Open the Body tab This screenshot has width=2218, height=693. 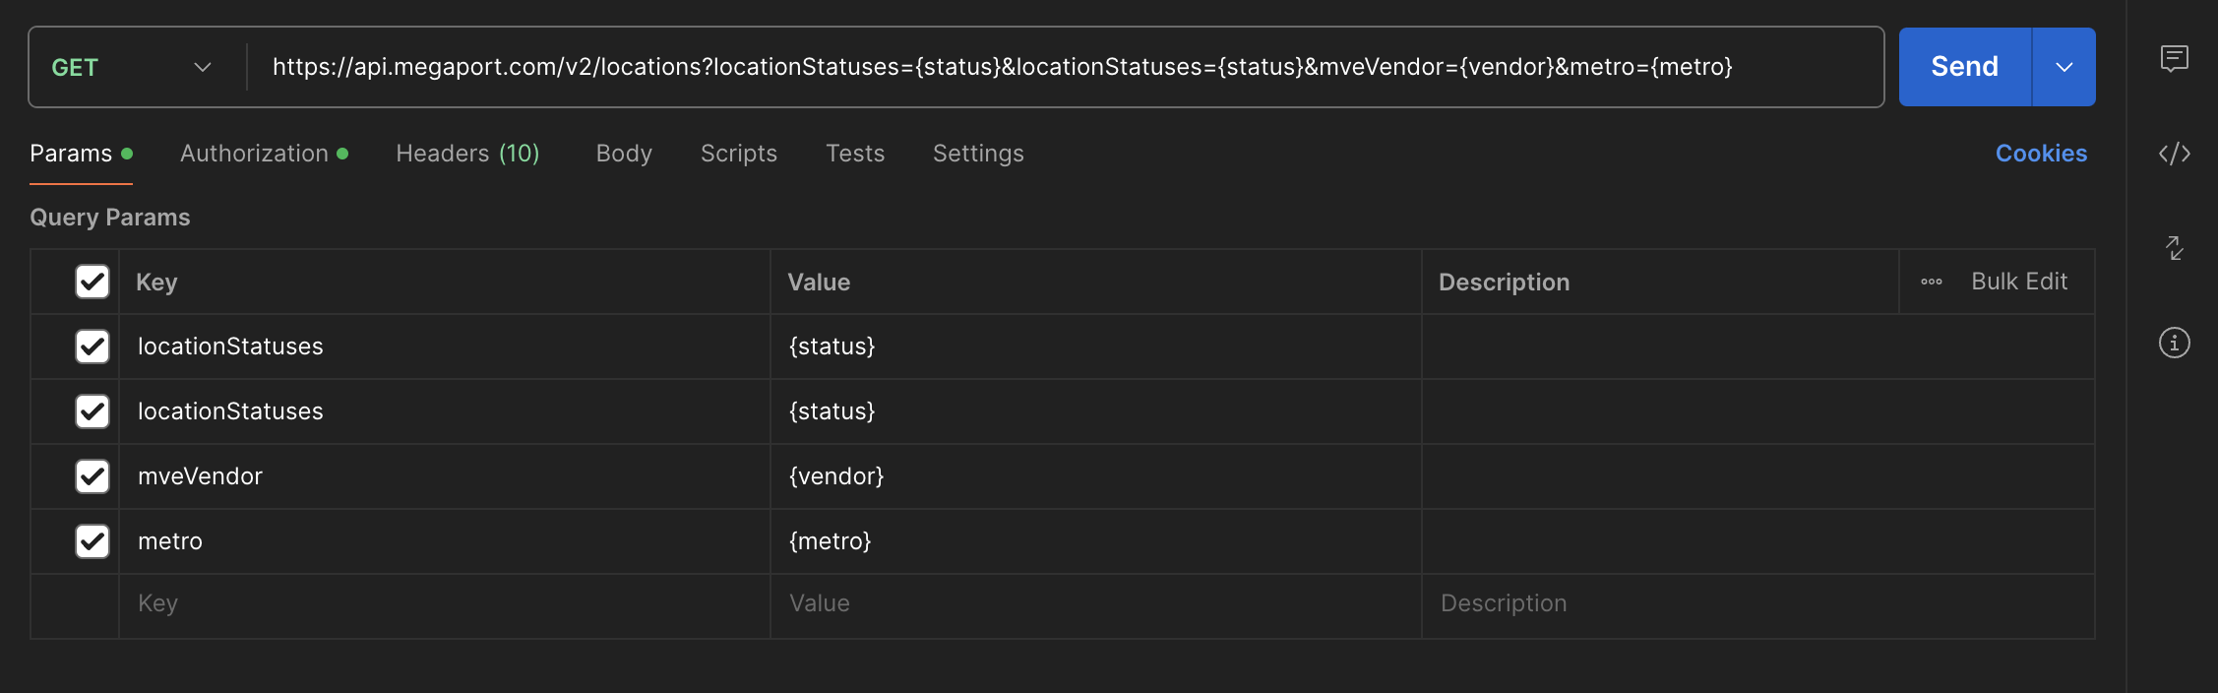(x=624, y=154)
